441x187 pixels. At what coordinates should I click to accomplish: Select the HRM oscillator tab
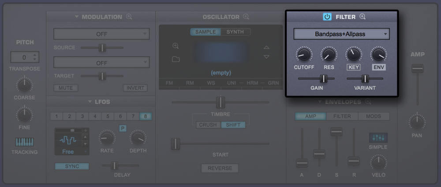pyautogui.click(x=253, y=83)
